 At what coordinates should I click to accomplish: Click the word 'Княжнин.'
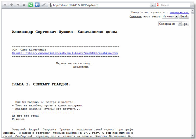tap(19, 119)
